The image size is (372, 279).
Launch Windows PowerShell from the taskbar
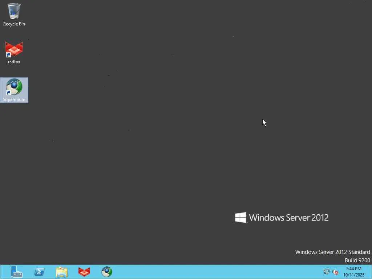(x=39, y=272)
